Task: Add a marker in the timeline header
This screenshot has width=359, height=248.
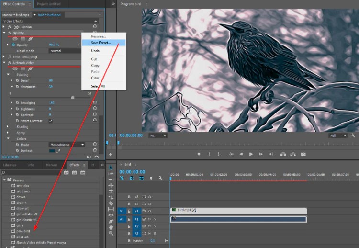Action: click(x=151, y=178)
